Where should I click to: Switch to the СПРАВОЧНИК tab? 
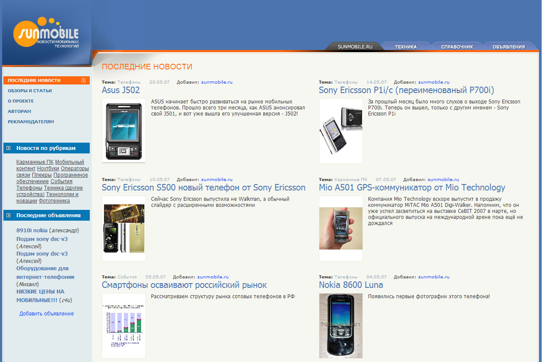[x=457, y=47]
